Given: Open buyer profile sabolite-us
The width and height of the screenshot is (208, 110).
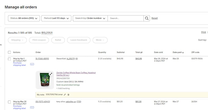Looking at the screenshot, I should pyautogui.click(x=71, y=101).
